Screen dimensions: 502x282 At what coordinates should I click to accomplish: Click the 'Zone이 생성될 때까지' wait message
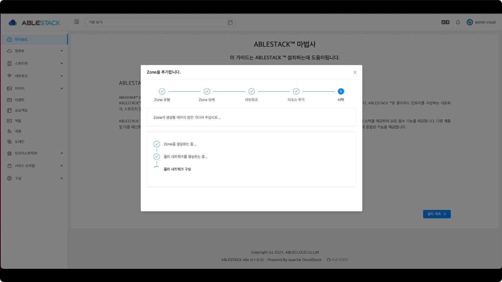pos(187,117)
